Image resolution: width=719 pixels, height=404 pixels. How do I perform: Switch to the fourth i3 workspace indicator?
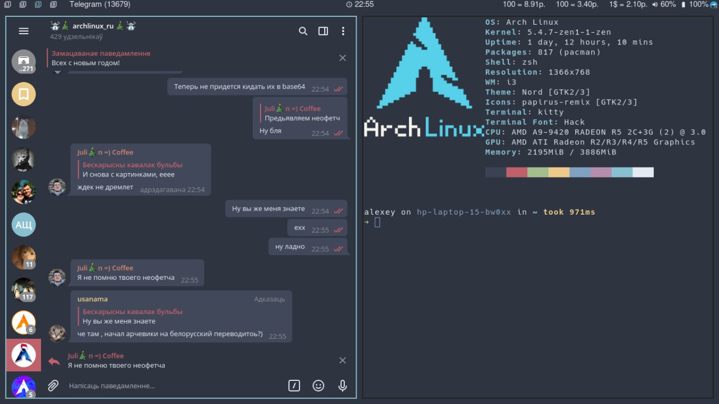(53, 4)
